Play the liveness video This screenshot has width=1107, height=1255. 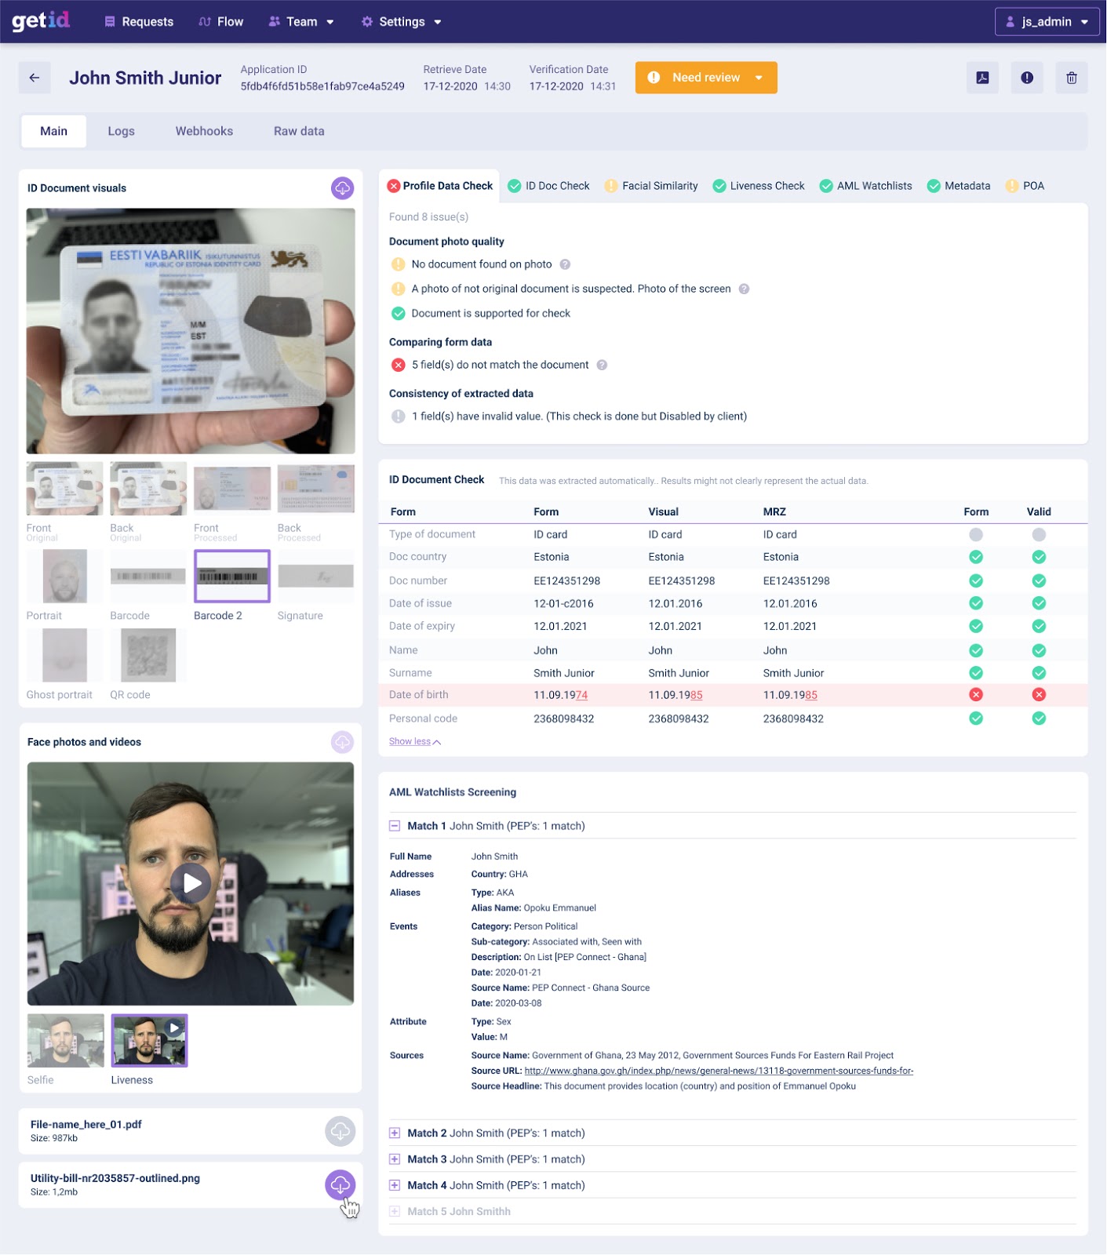tap(191, 883)
